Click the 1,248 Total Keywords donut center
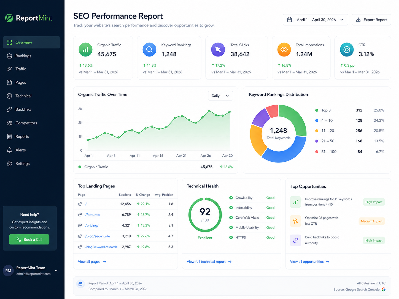This screenshot has width=399, height=299. 278,134
